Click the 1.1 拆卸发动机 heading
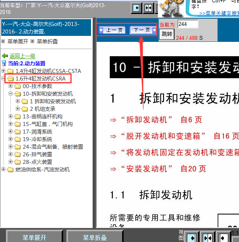 [151, 195]
